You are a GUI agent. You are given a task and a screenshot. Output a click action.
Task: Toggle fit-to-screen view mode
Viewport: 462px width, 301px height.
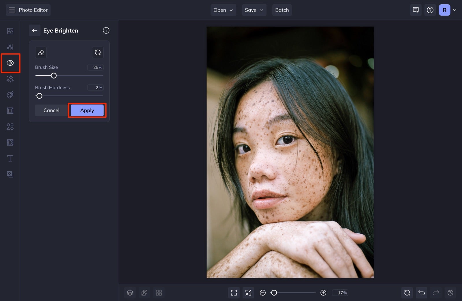pos(234,293)
